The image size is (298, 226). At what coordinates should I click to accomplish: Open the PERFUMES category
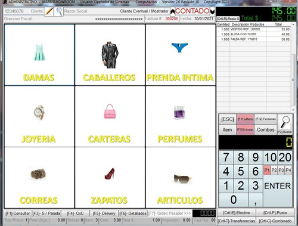pyautogui.click(x=181, y=116)
